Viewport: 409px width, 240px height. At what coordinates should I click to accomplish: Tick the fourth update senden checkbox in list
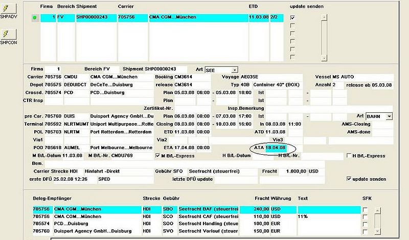pyautogui.click(x=292, y=41)
